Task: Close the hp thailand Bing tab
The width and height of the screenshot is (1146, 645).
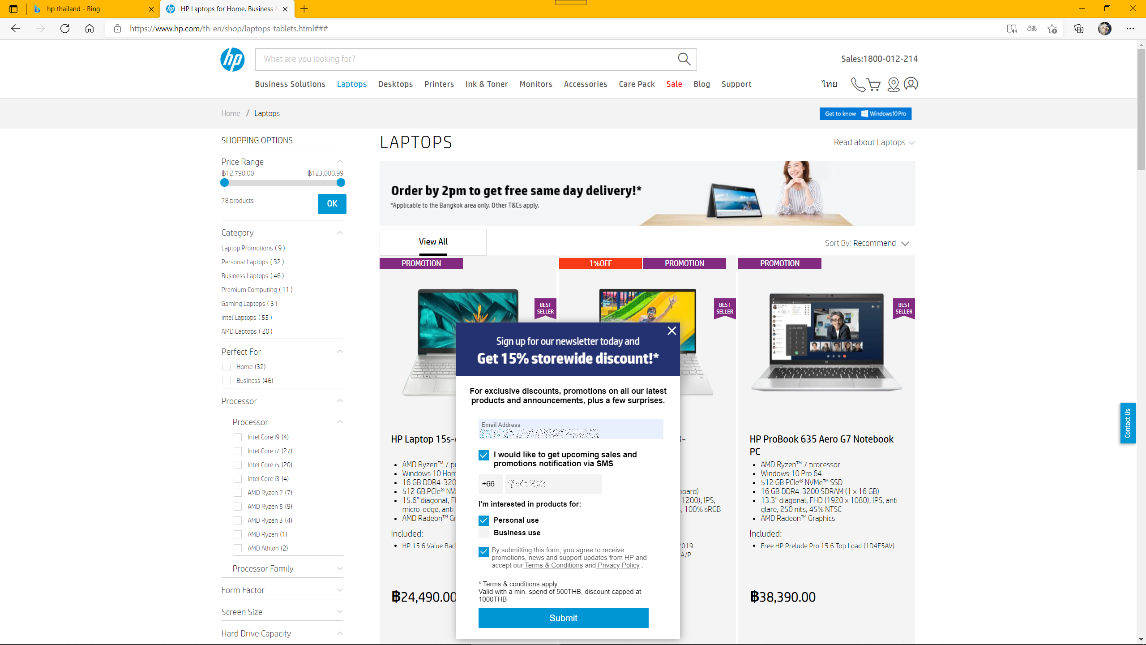Action: pos(151,9)
